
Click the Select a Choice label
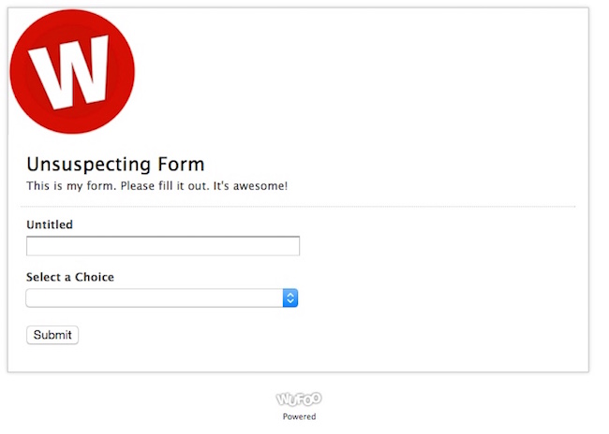click(x=70, y=277)
